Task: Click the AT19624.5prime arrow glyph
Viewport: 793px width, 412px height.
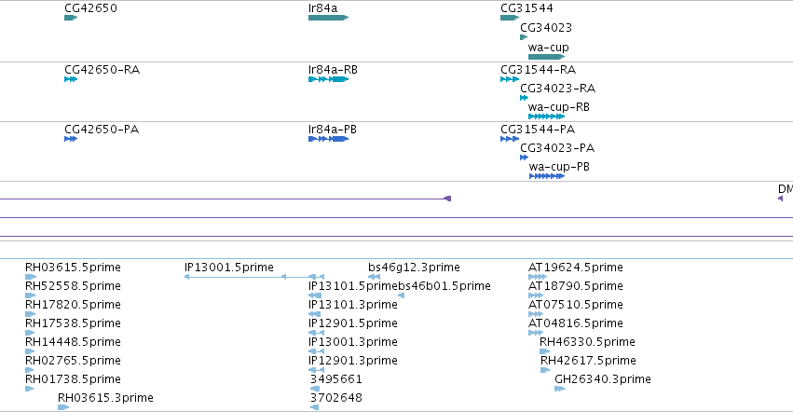Action: point(537,277)
